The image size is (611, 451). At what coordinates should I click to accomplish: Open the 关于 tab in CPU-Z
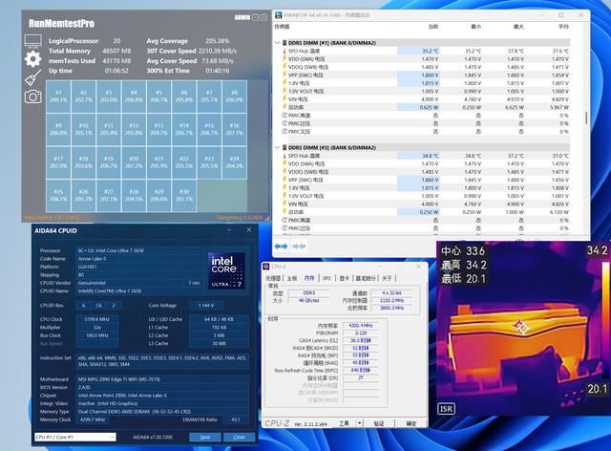(387, 278)
